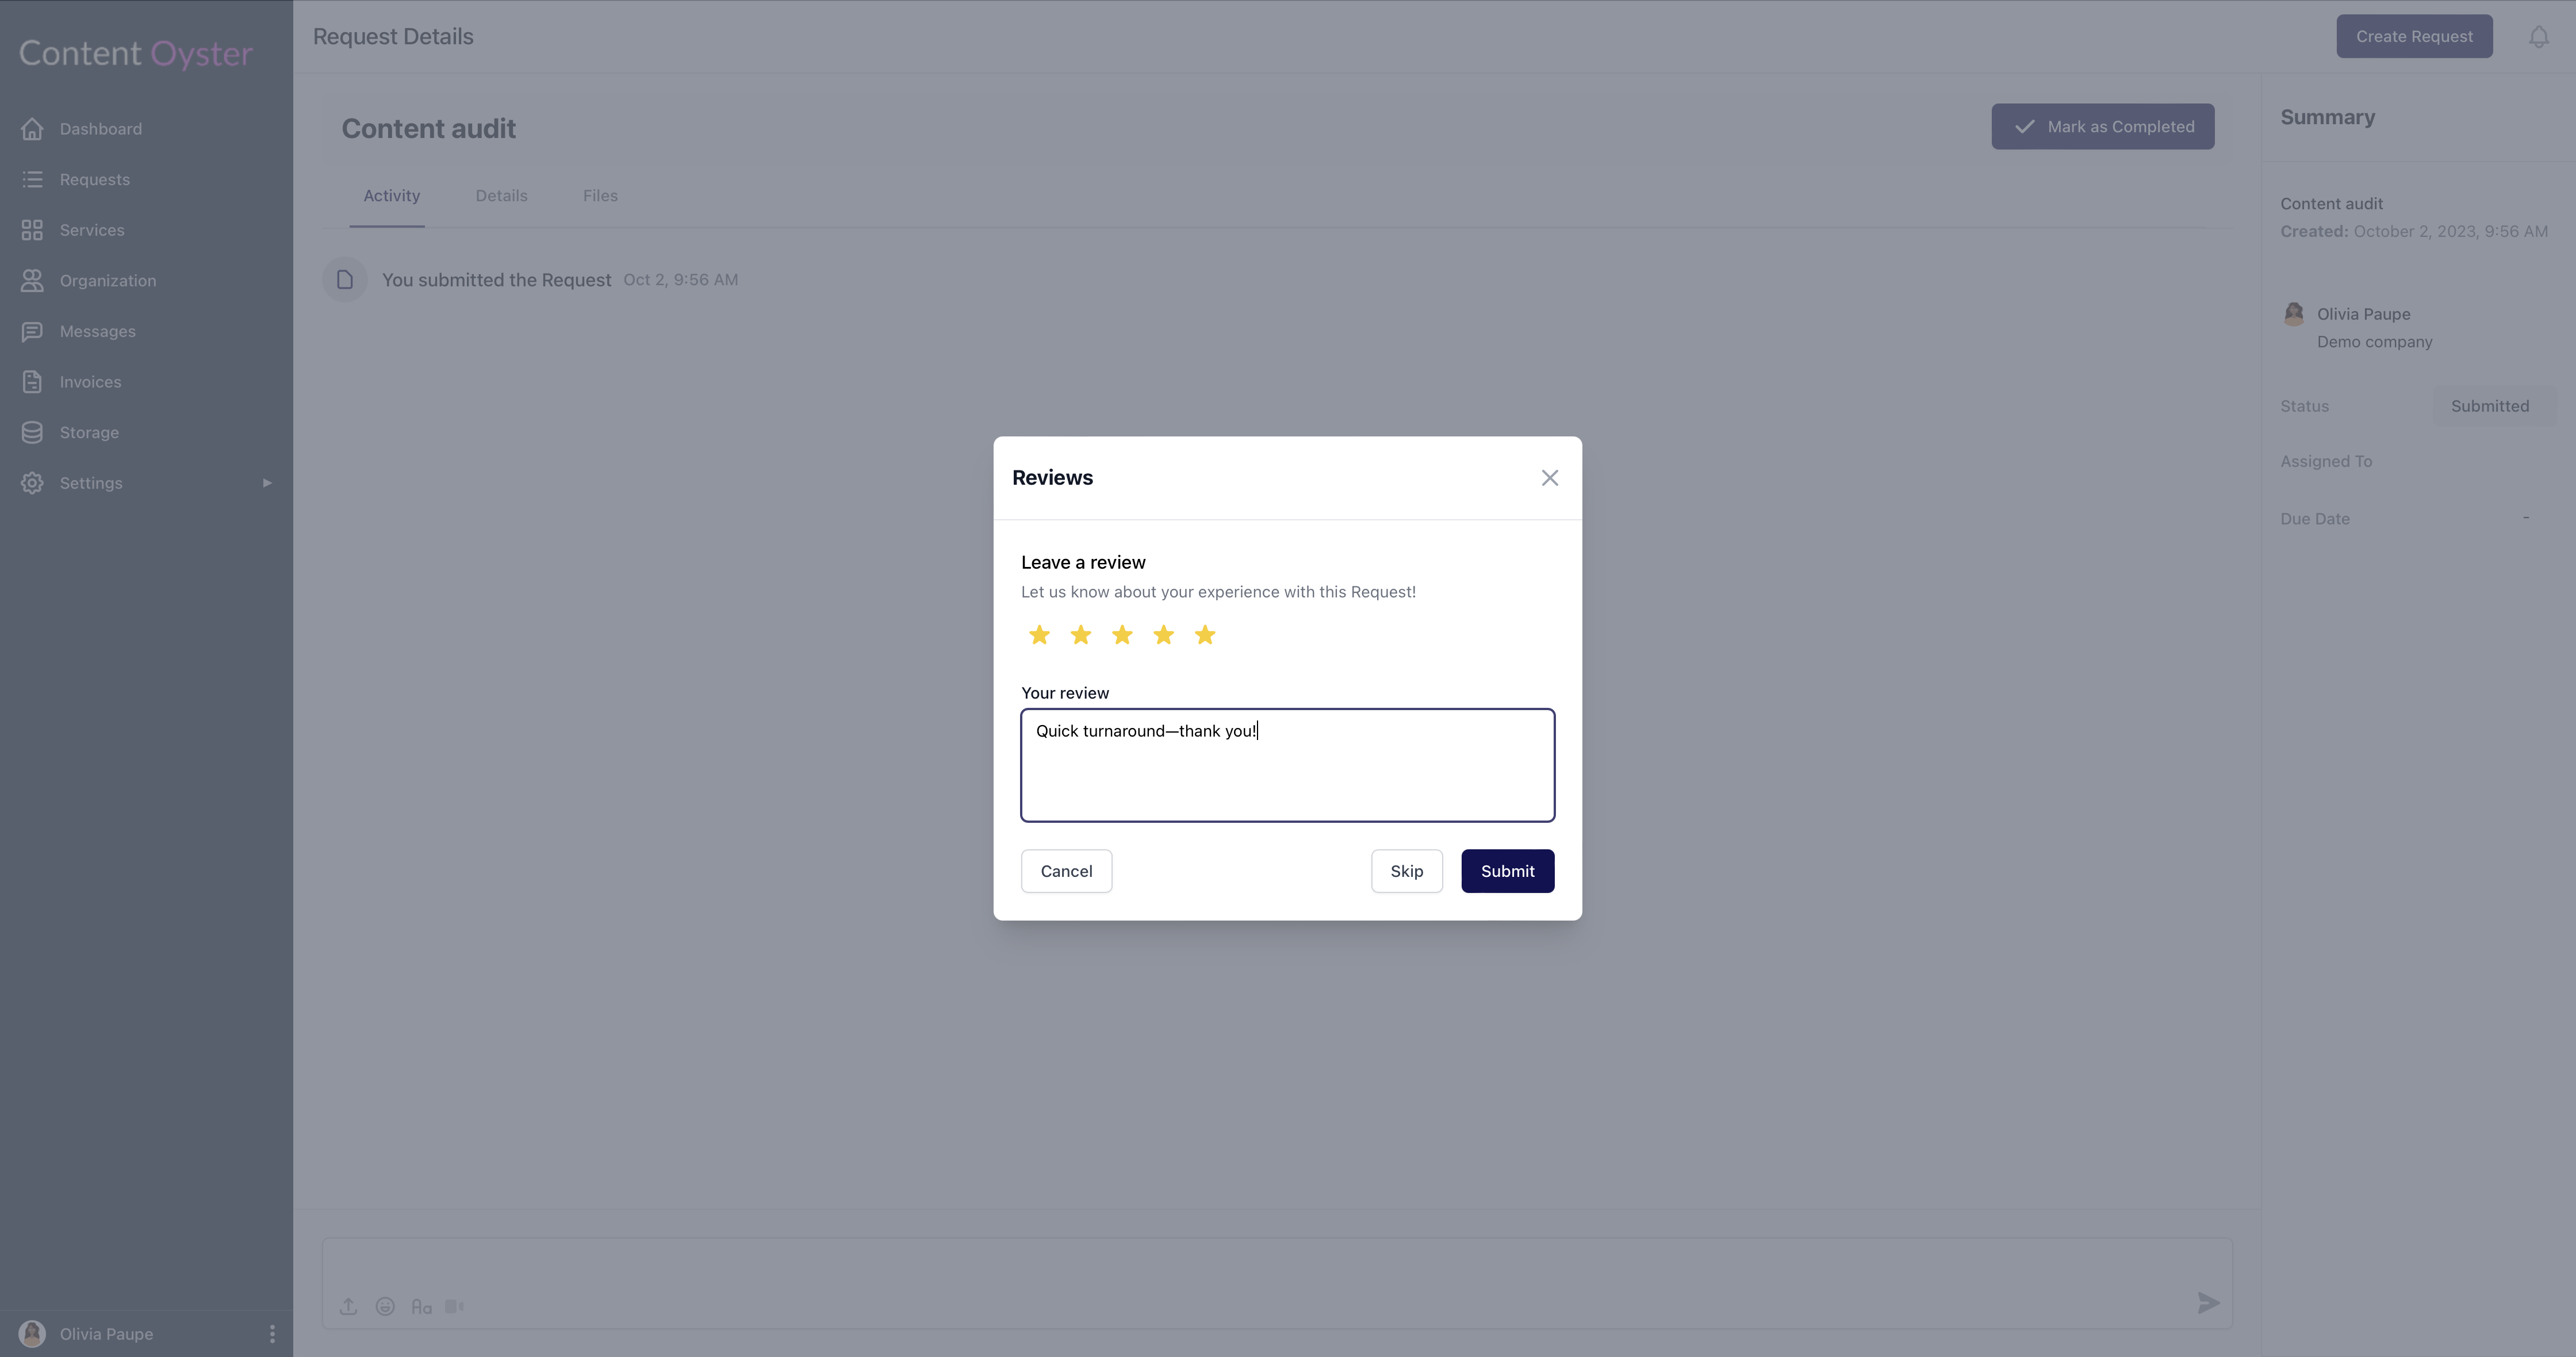
Task: Click the Content Oyster logo
Action: tap(136, 53)
